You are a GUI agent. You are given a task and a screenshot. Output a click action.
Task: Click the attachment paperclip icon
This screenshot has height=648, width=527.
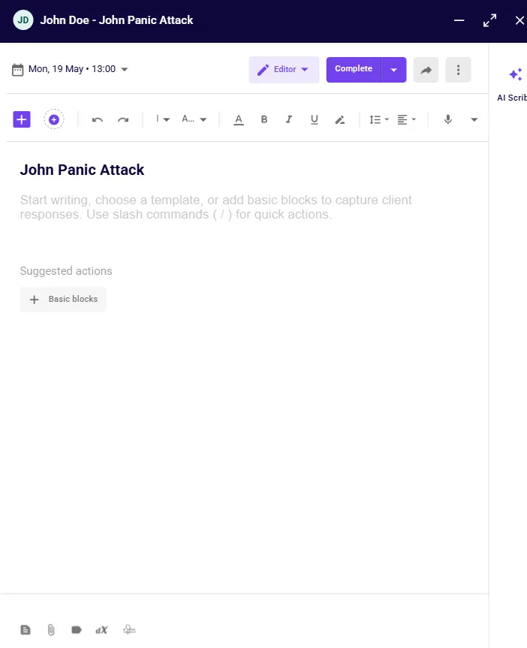coord(51,630)
